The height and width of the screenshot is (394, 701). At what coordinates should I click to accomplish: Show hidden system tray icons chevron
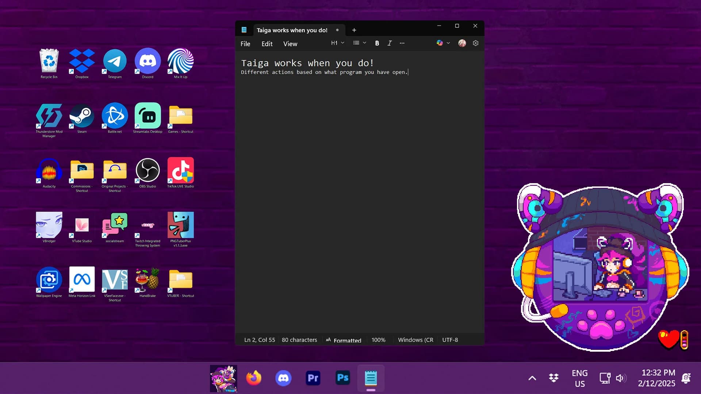[532, 378]
